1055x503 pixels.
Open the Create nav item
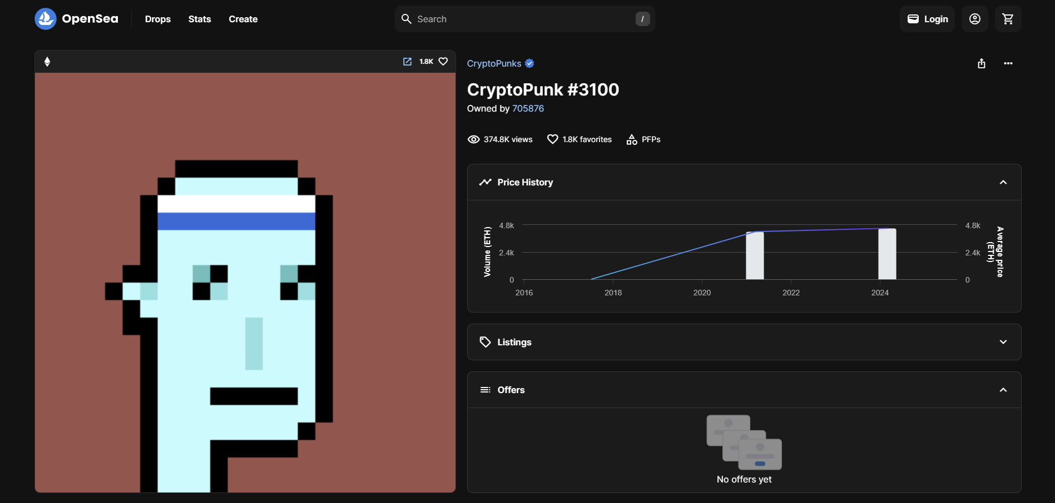[243, 19]
